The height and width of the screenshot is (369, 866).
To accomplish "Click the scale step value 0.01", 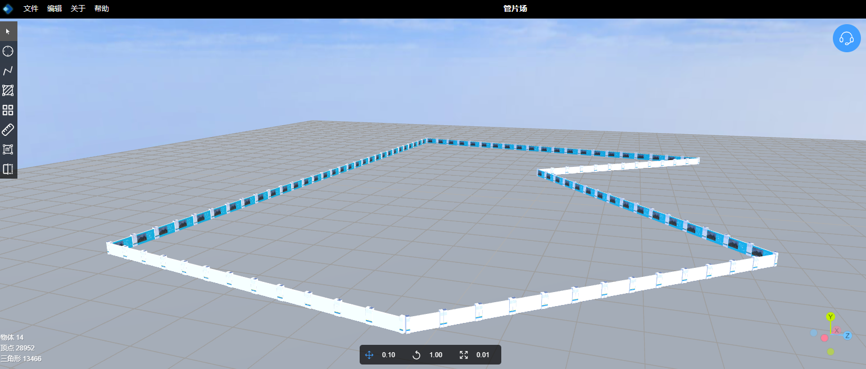I will (x=483, y=355).
